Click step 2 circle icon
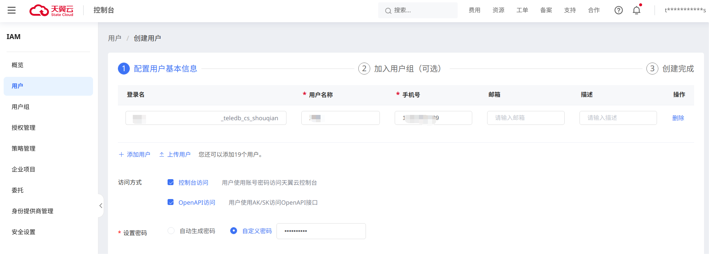 click(x=364, y=69)
